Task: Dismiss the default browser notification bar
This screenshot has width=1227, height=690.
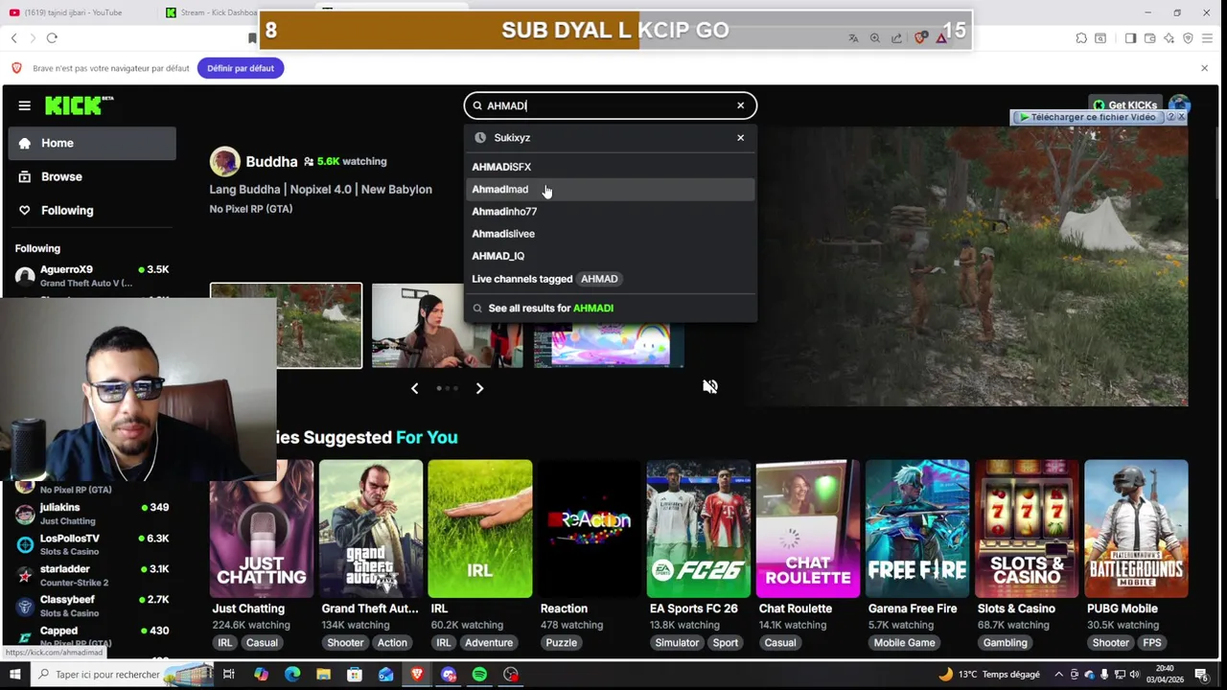Action: (x=1204, y=68)
